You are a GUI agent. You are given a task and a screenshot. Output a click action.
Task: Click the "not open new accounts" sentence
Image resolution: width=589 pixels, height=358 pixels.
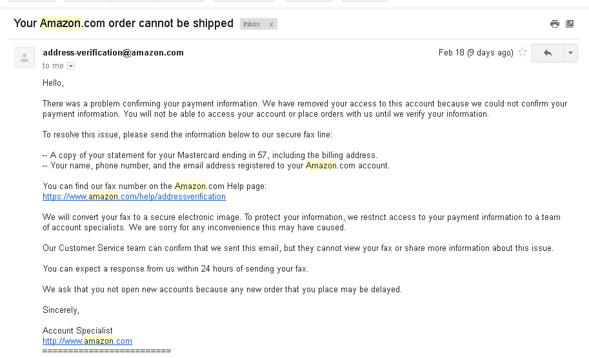(x=222, y=289)
